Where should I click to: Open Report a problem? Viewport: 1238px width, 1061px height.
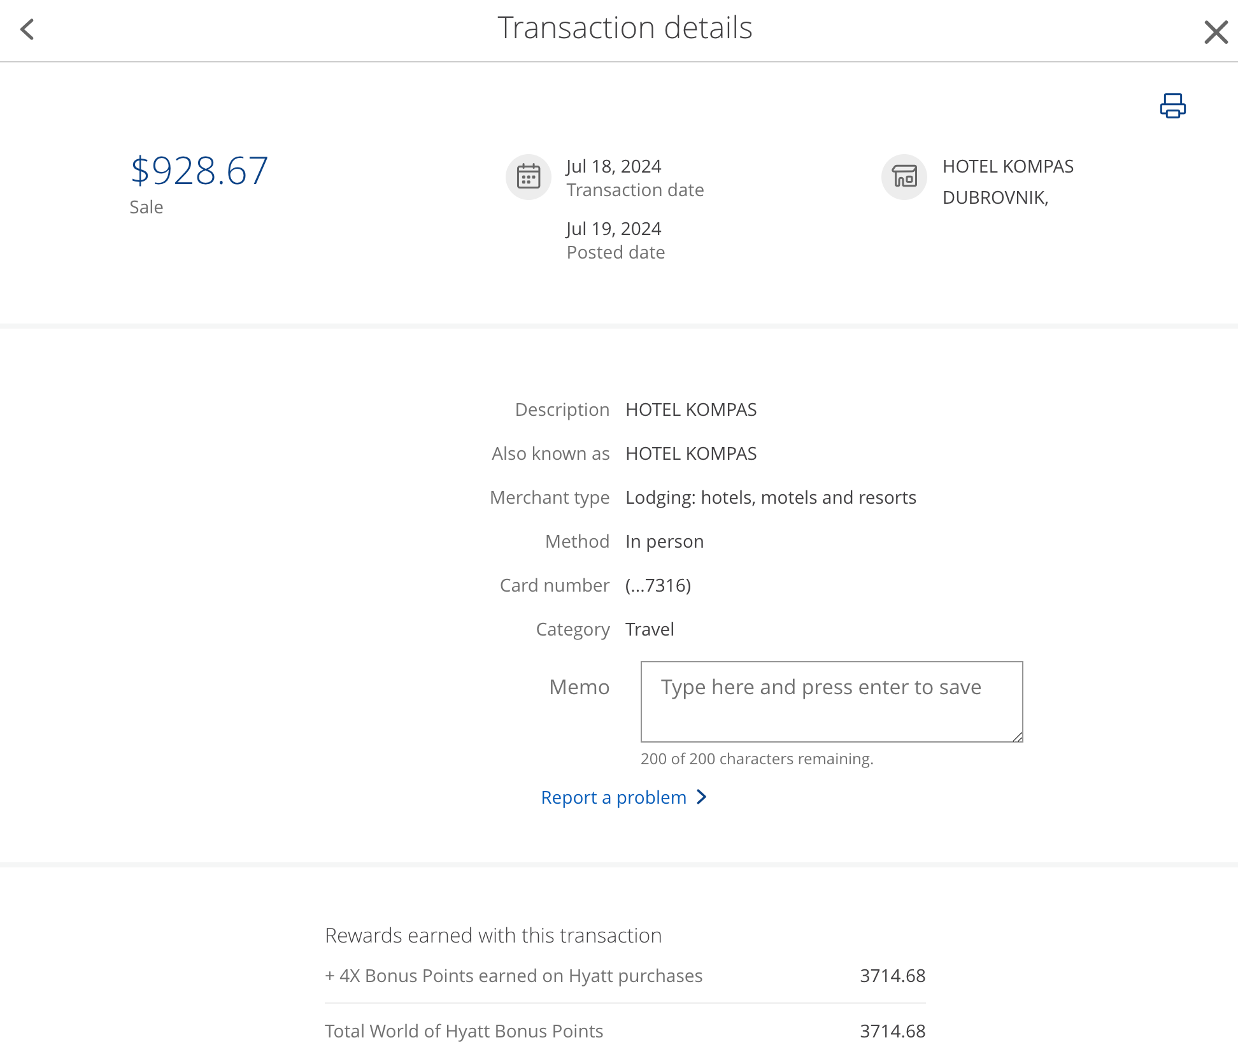point(613,797)
